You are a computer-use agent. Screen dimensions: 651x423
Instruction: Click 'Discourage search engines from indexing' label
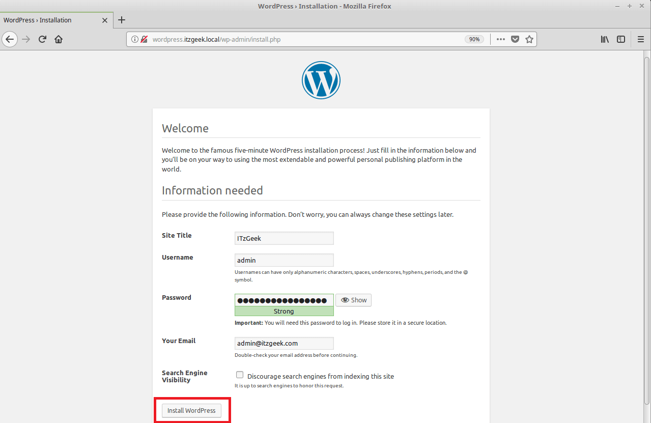321,377
